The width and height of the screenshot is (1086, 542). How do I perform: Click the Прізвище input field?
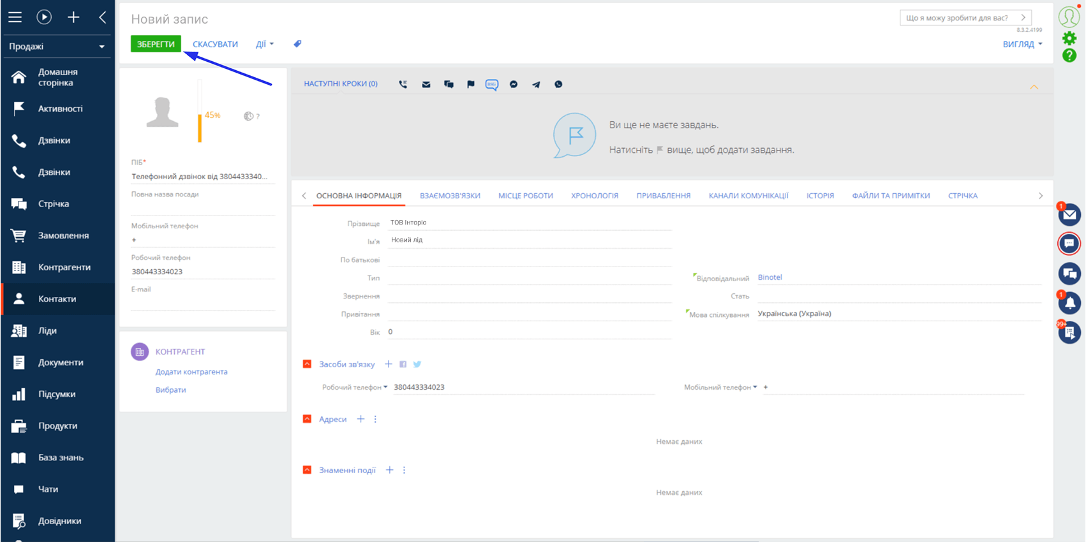530,223
